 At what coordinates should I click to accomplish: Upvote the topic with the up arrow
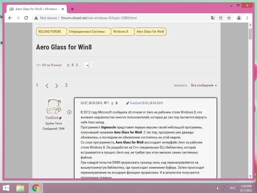(x=68, y=65)
